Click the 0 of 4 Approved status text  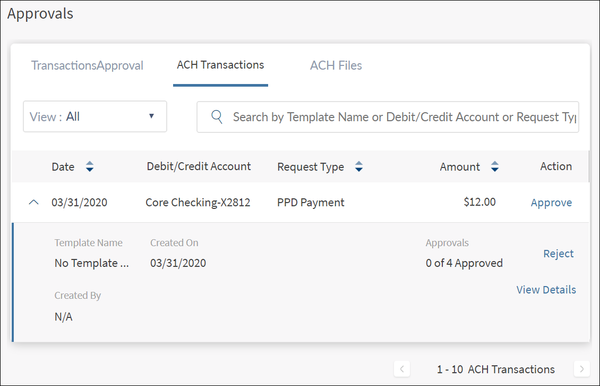(x=464, y=263)
